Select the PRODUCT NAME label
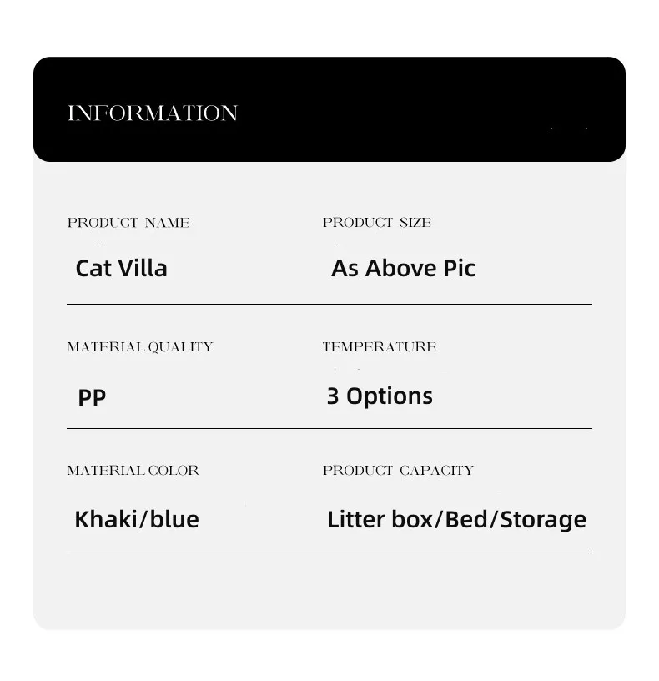659x681 pixels. [x=128, y=222]
